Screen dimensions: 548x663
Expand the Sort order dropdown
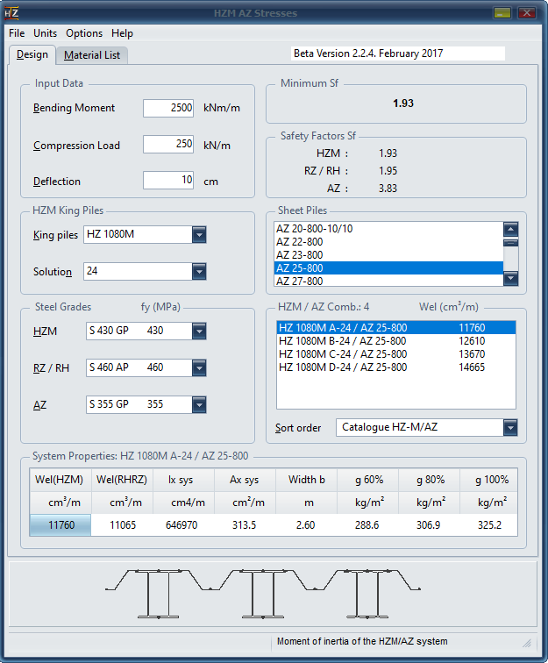(x=510, y=427)
